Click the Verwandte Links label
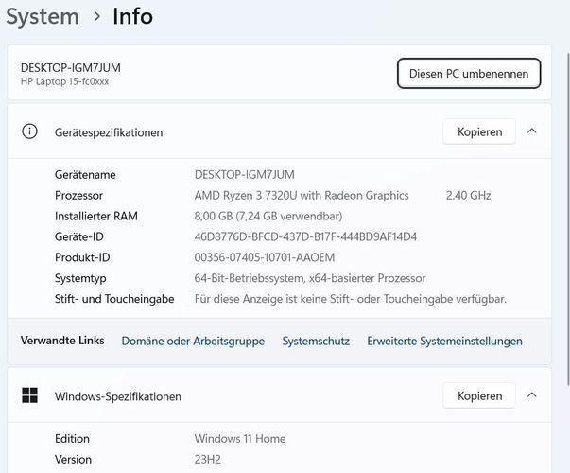 point(62,341)
